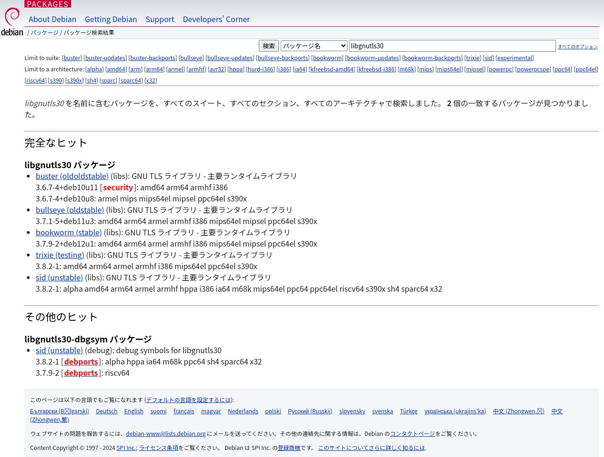The image size is (604, 457).
Task: Limit suite to bookworm
Action: [x=327, y=58]
